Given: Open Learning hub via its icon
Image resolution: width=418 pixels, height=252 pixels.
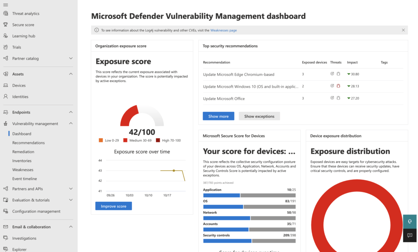Looking at the screenshot, I should click(5, 35).
